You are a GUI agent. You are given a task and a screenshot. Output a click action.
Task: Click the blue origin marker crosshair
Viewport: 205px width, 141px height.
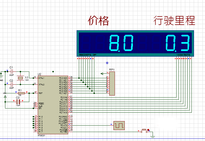pyautogui.click(x=107, y=63)
